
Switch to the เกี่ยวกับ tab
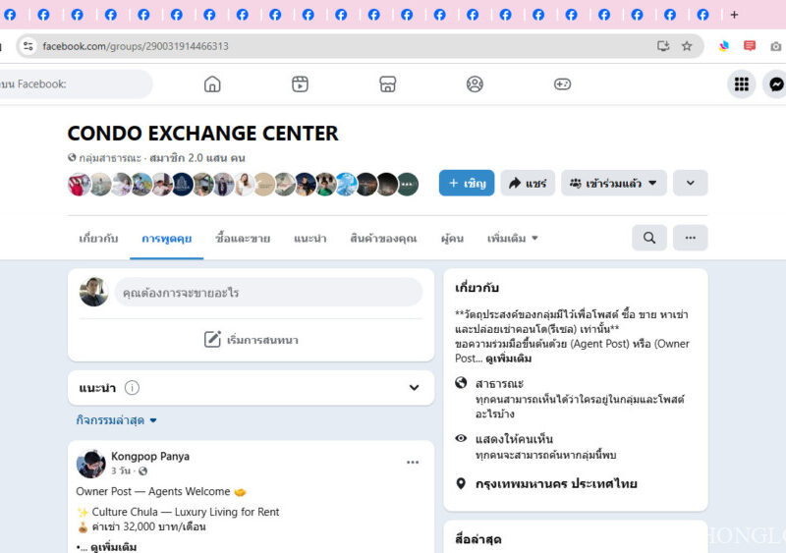(x=98, y=238)
